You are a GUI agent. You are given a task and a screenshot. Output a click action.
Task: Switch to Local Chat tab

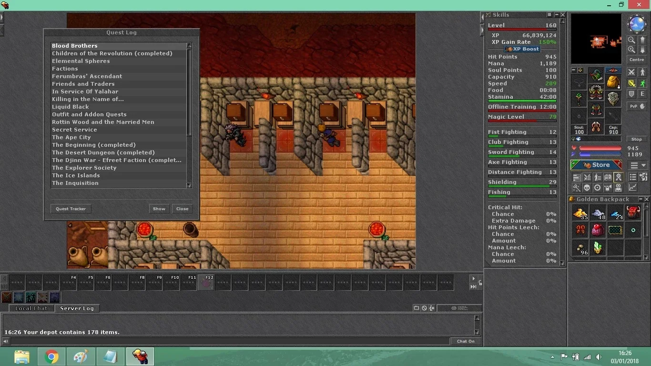31,308
